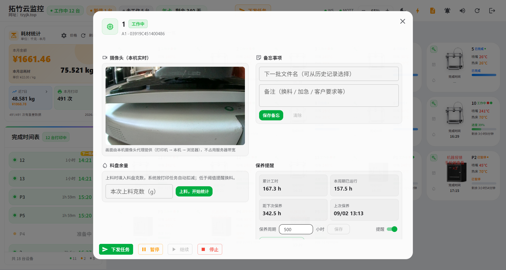Click the lightning bolt icon in header
Viewport: 506px width, 270px height.
point(417,11)
